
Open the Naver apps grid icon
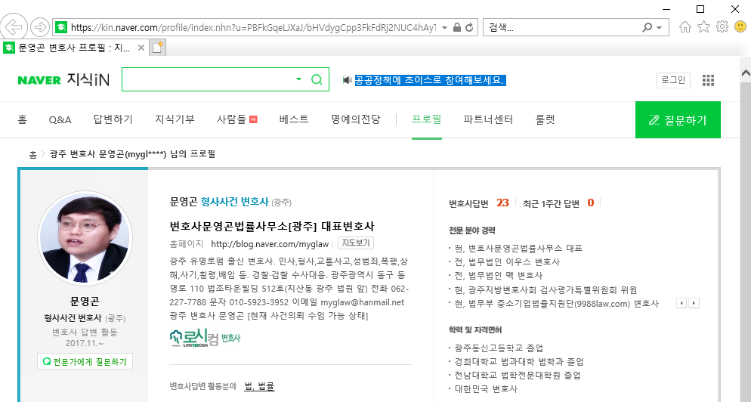(708, 80)
